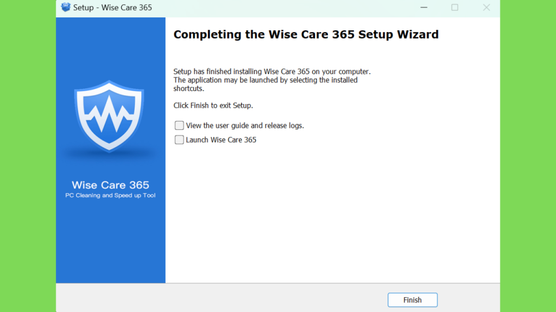Screen dimensions: 556x312
Task: Click the "Completing the Wise Care 365" heading
Action: click(306, 35)
